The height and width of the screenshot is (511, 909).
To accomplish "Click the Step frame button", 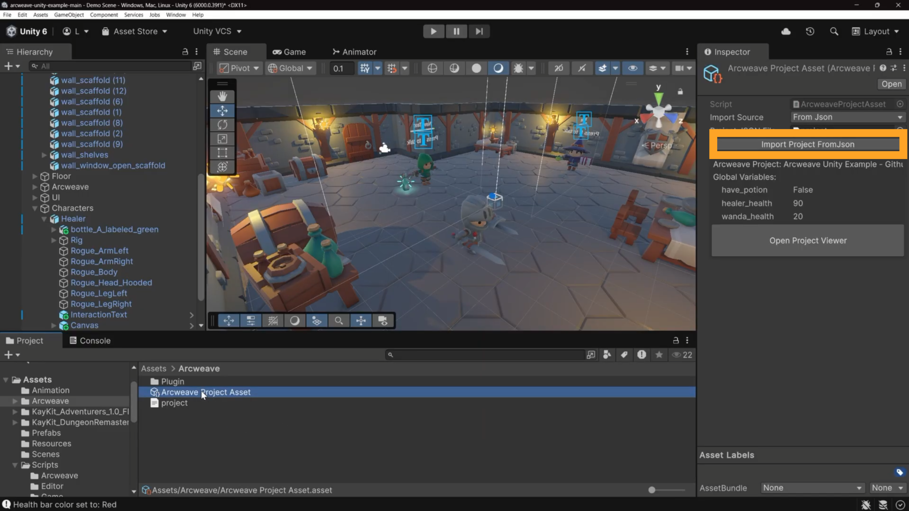I will [x=479, y=31].
